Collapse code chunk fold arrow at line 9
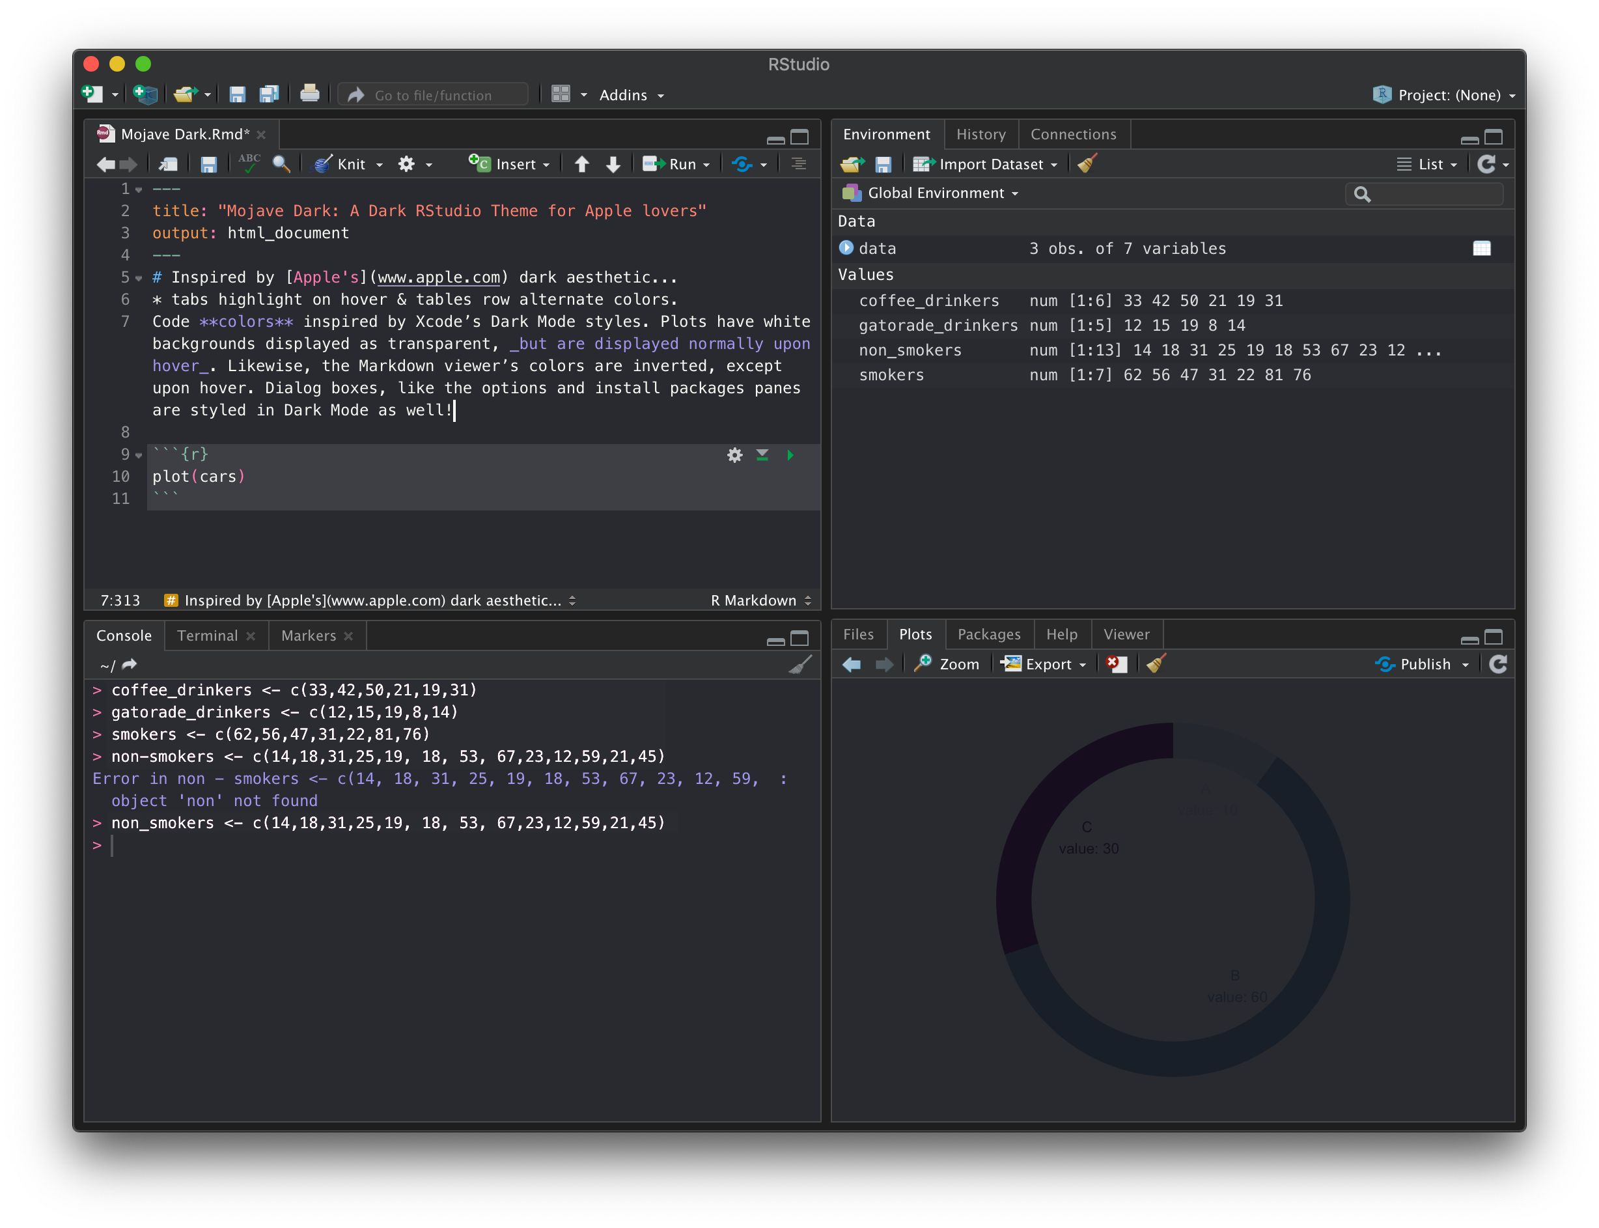The height and width of the screenshot is (1228, 1599). click(139, 455)
